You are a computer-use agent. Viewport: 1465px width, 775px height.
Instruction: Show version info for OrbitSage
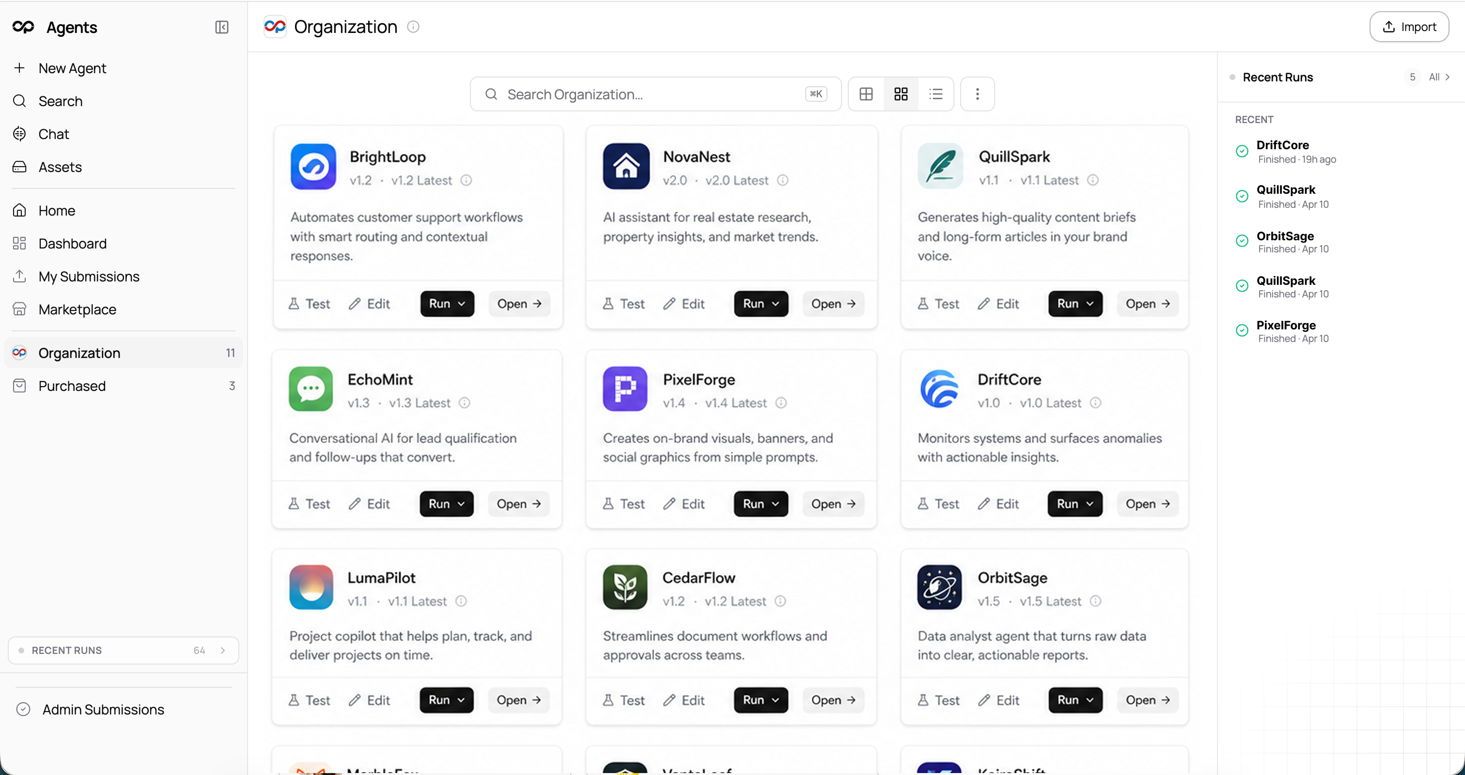click(1096, 601)
